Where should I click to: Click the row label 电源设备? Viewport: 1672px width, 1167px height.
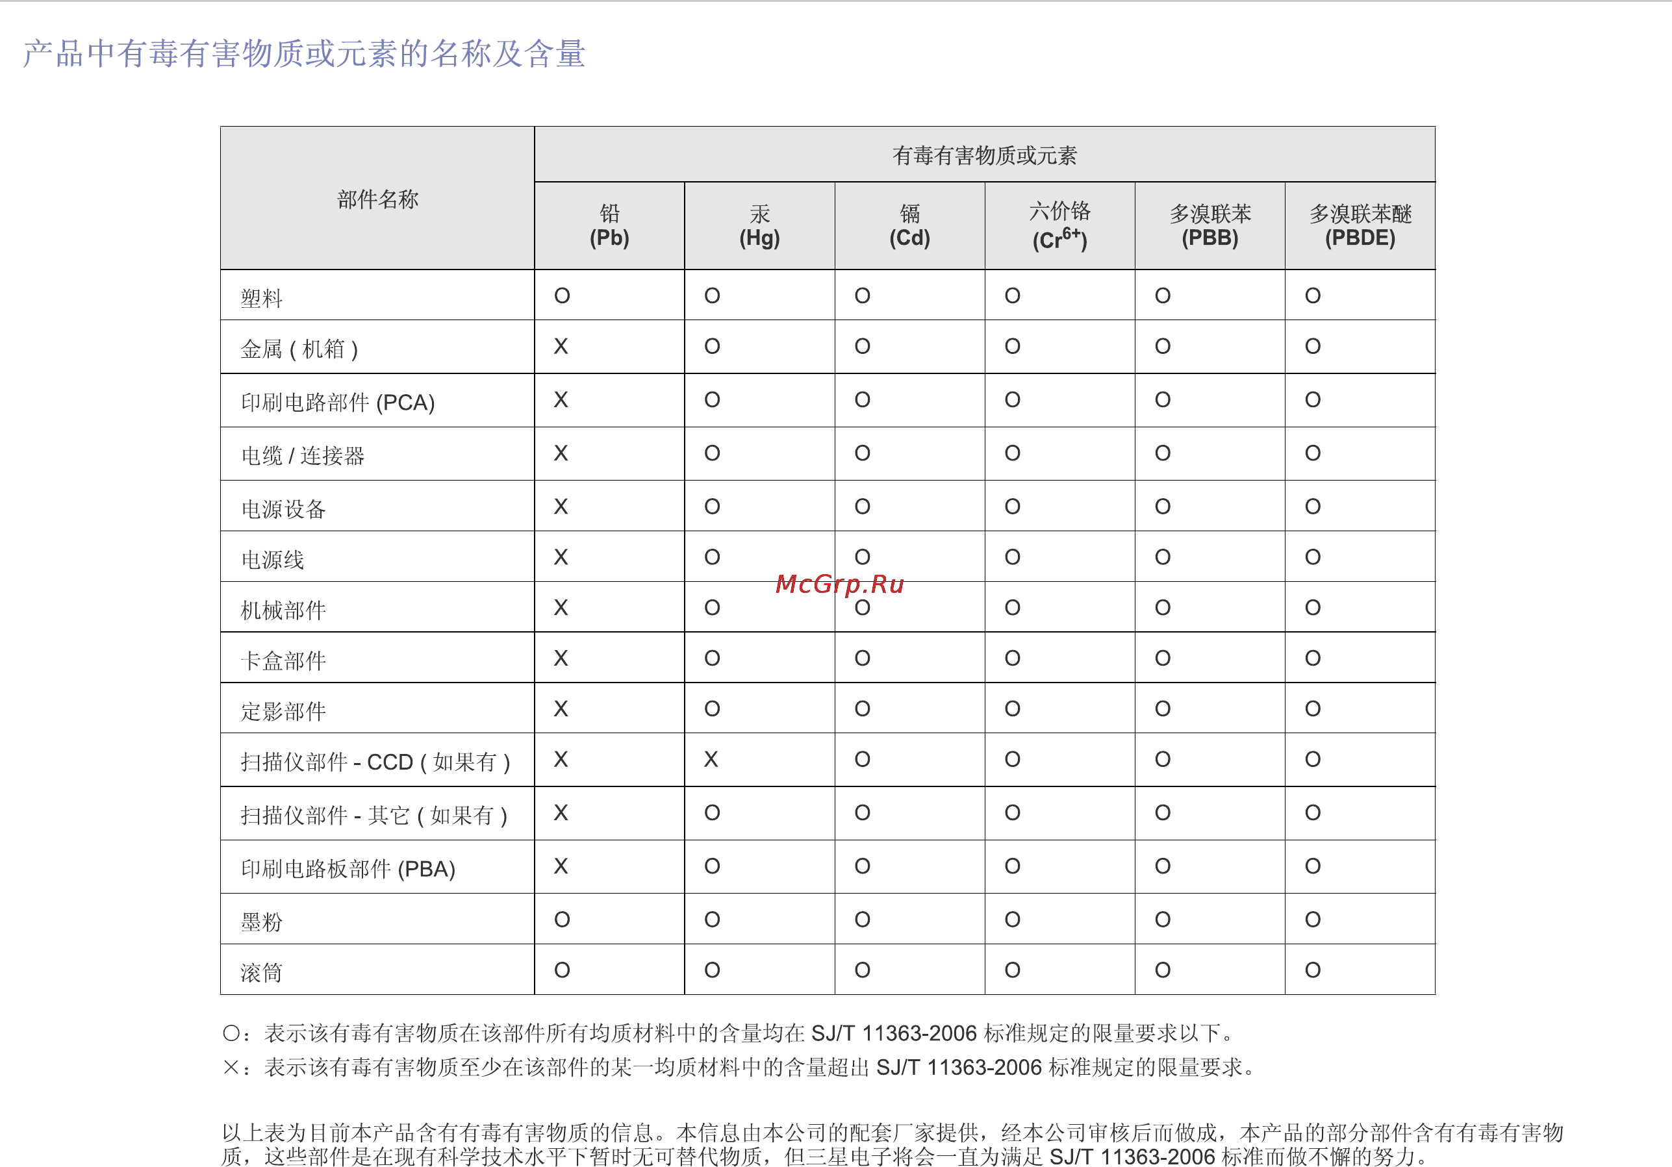click(x=283, y=509)
